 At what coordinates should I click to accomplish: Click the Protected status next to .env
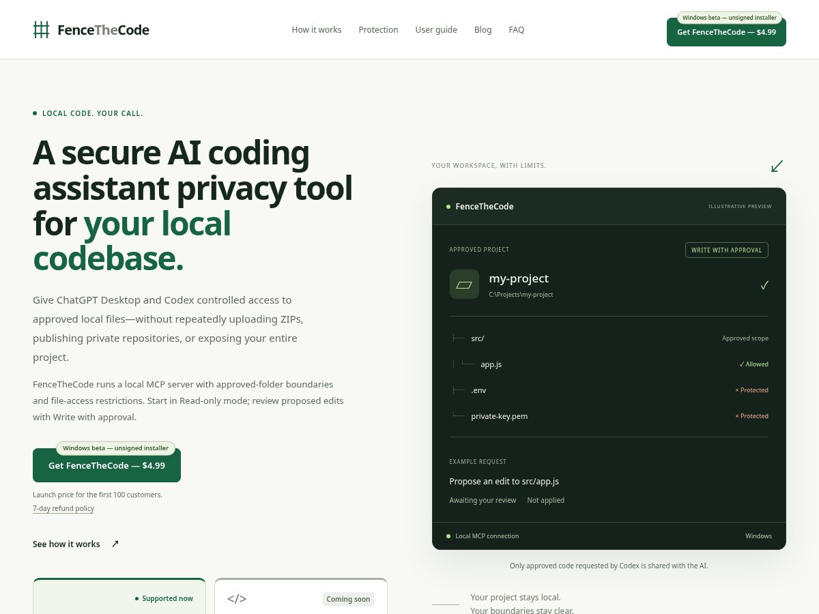pos(751,390)
